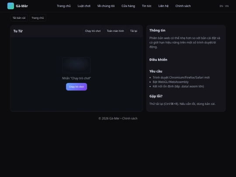The image size is (236, 177).
Task: Click the Thử tải lại (Ctrl/⌘+R) text
Action: pyautogui.click(x=182, y=104)
